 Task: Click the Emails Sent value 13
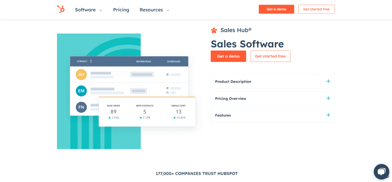(x=178, y=112)
